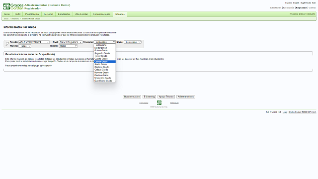The height and width of the screenshot is (179, 318).
Task: Open the Período dropdown
Action: [34, 42]
